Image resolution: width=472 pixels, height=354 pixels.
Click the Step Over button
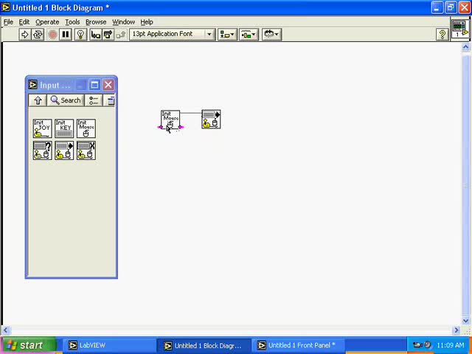[108, 35]
